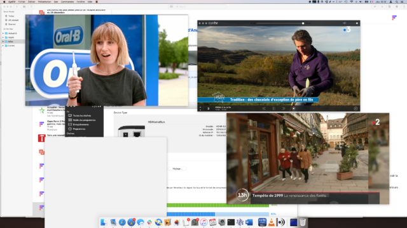Start recording in the EyeTV France 3 window
This screenshot has height=228, width=407.
pos(294,108)
